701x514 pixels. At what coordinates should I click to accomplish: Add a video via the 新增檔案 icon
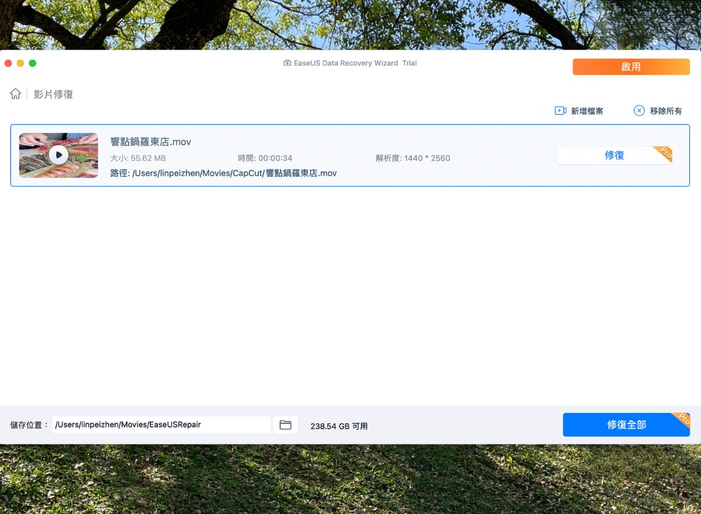(560, 111)
